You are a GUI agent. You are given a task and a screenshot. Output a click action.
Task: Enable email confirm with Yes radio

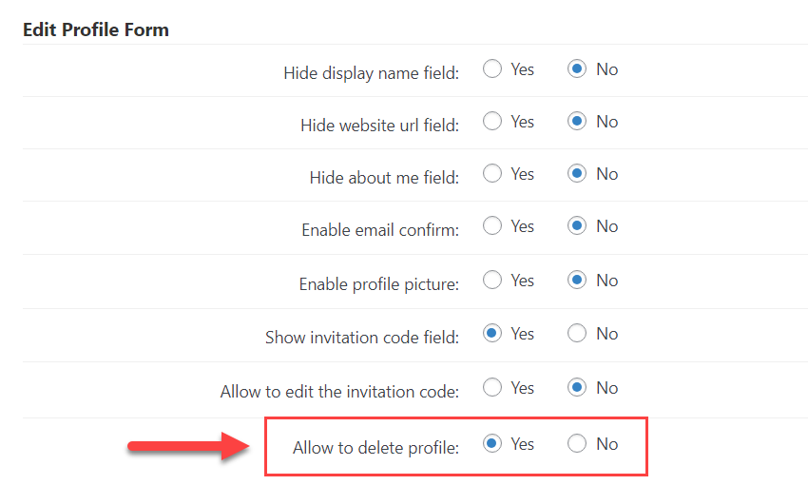[492, 225]
